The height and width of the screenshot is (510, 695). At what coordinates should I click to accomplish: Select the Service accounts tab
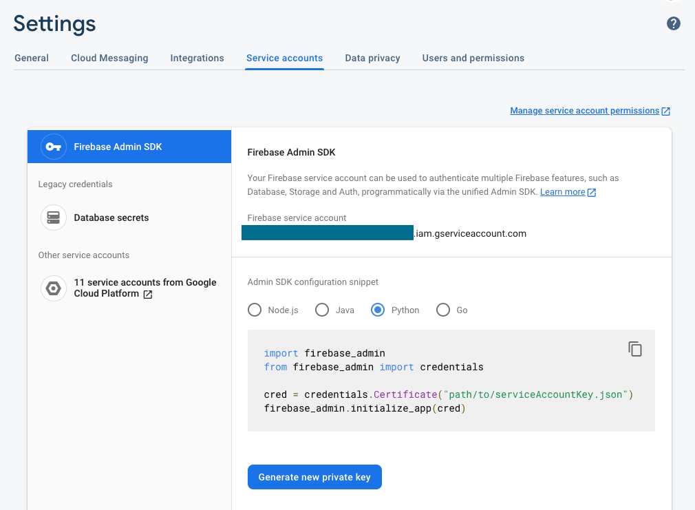[285, 58]
